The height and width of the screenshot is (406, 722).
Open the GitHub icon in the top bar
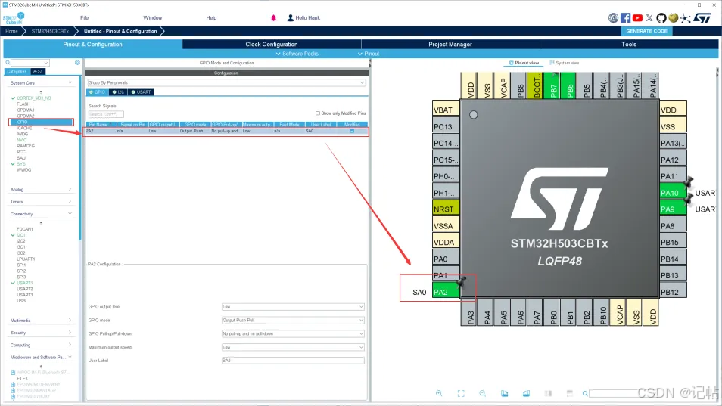[x=661, y=17]
